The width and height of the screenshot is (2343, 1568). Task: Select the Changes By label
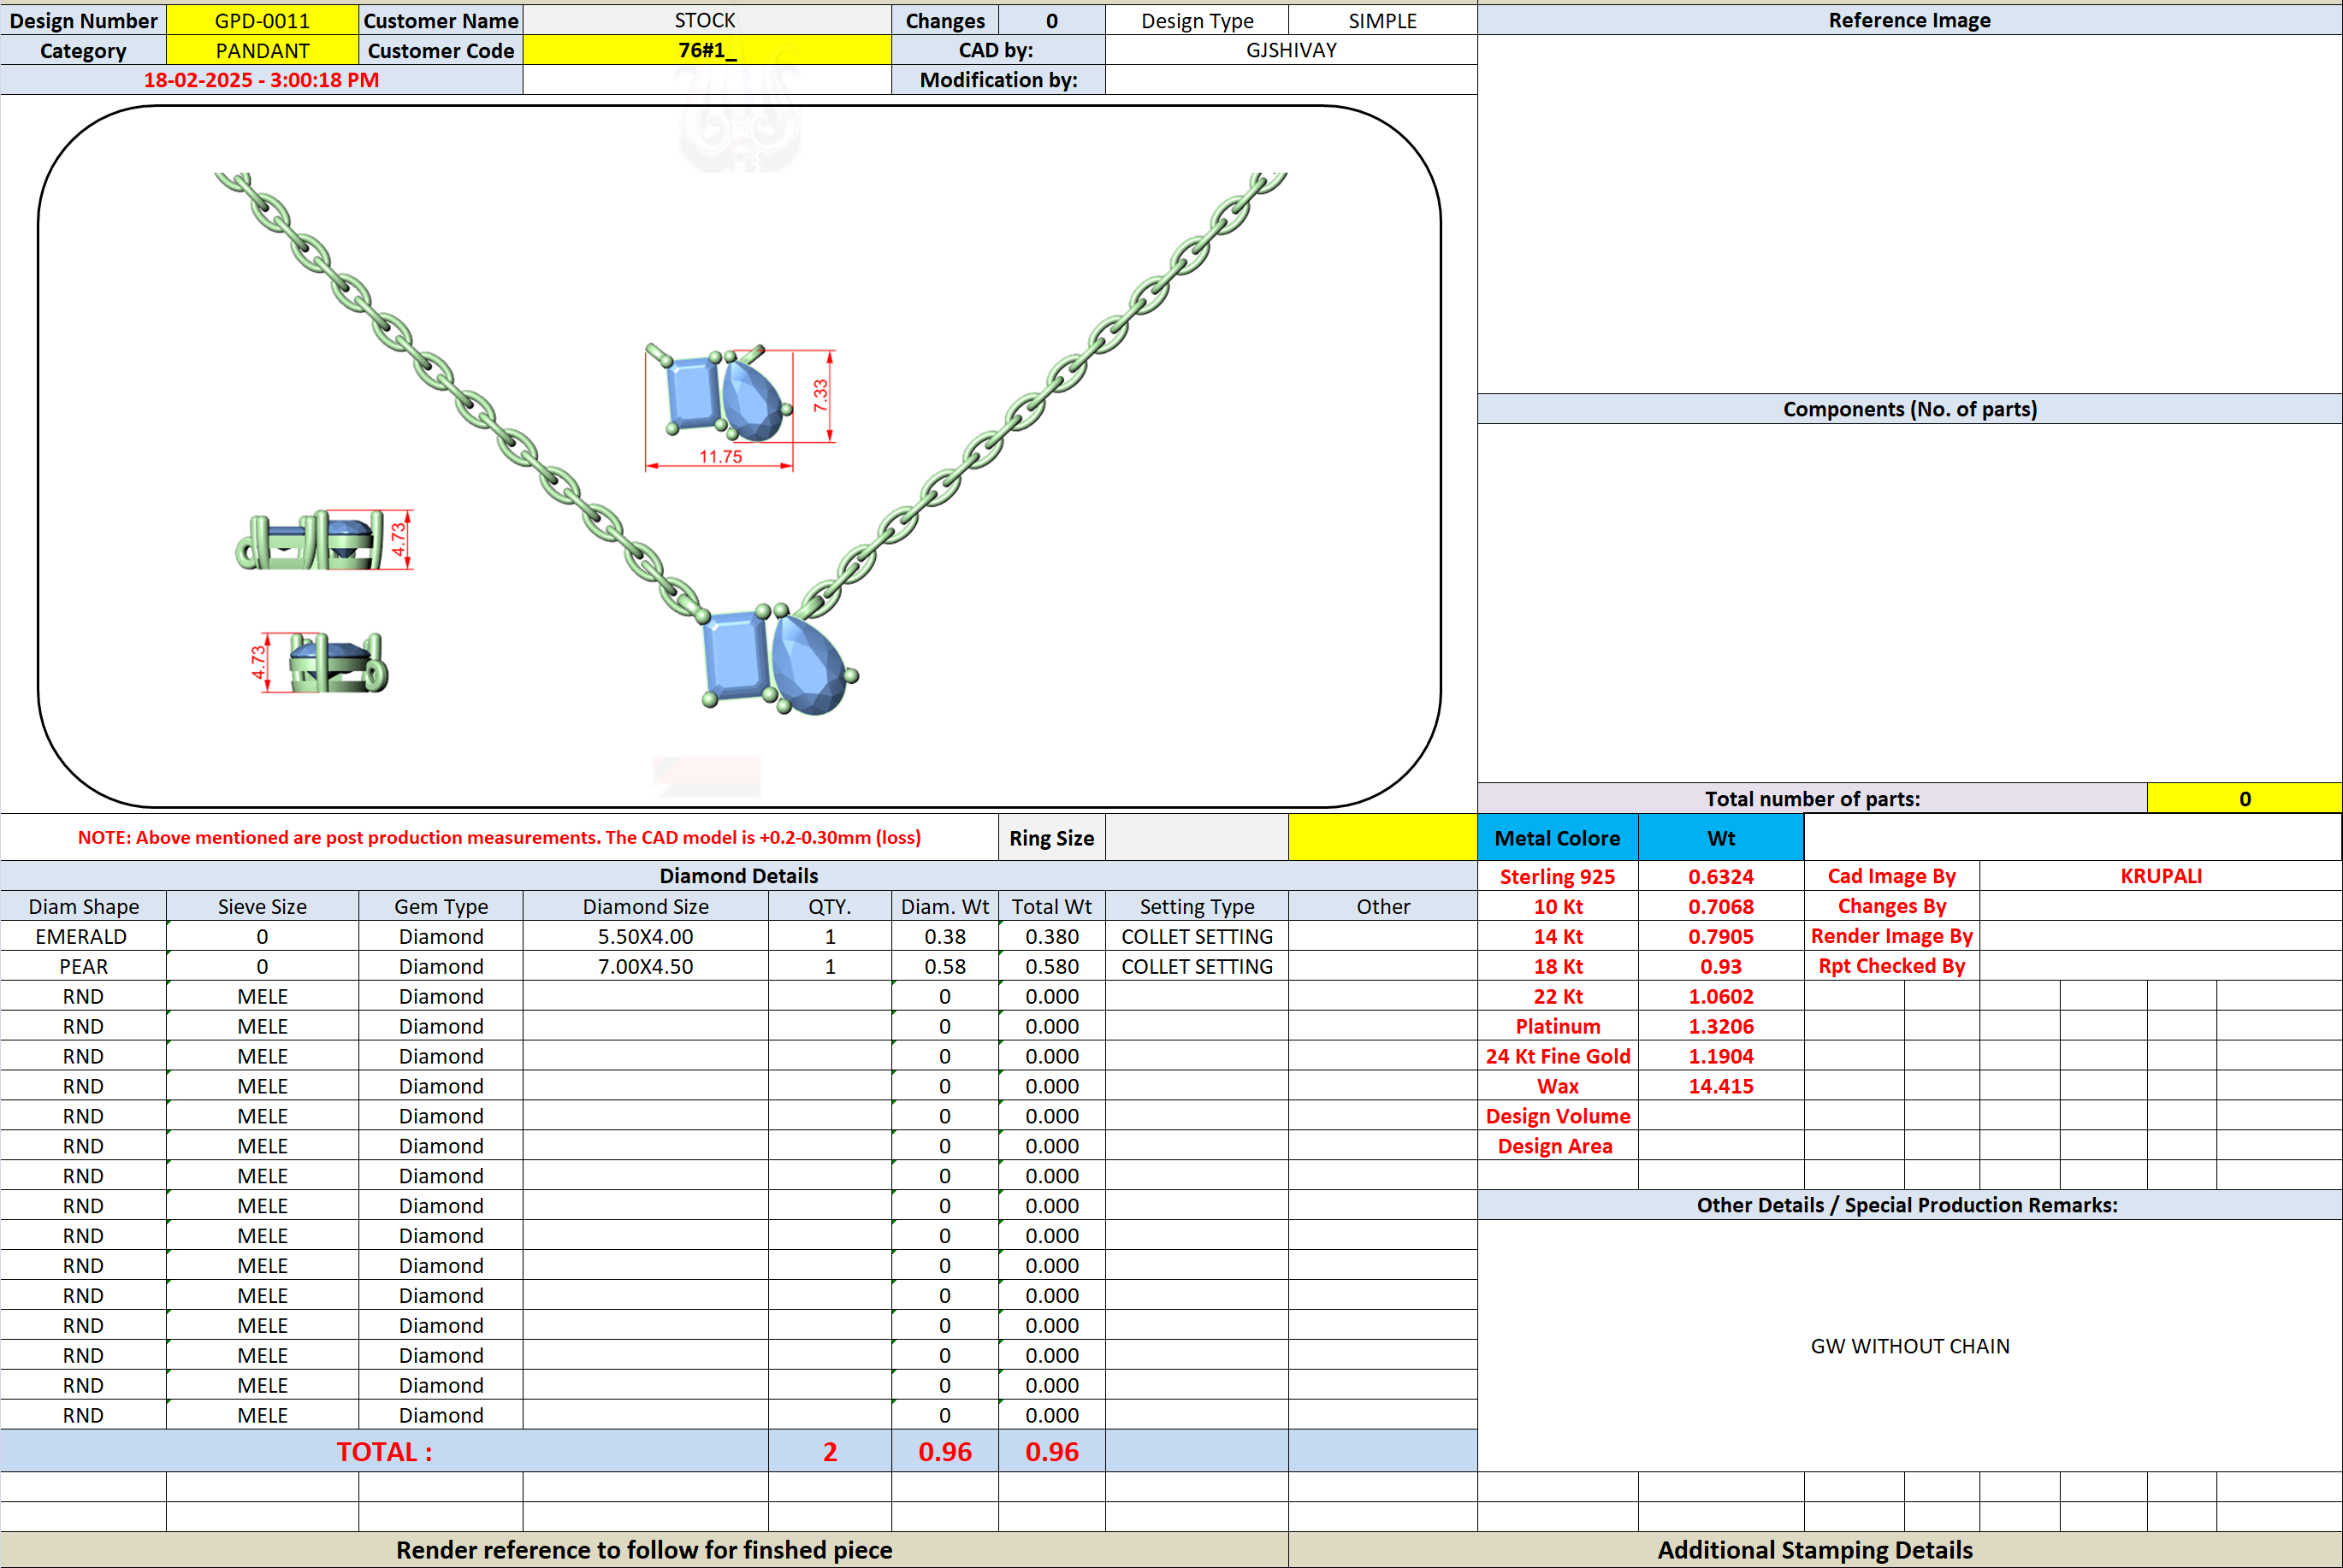click(x=1890, y=907)
